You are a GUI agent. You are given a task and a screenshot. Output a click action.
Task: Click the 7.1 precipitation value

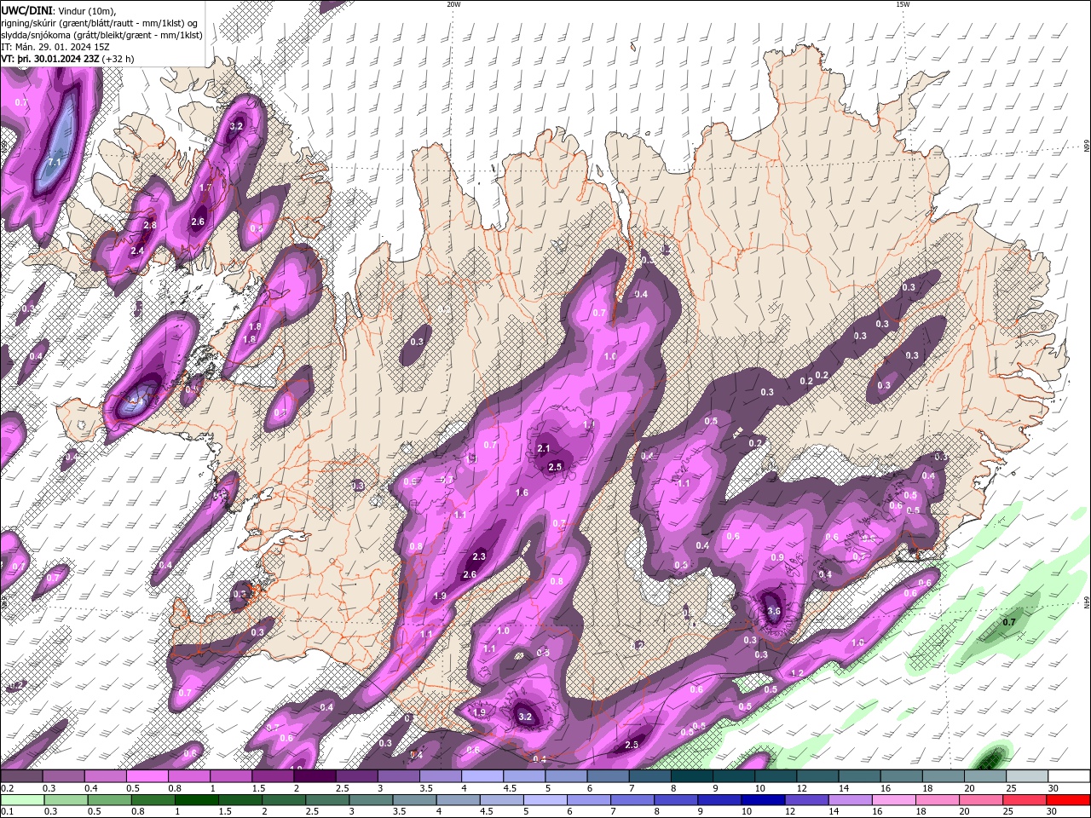point(55,162)
